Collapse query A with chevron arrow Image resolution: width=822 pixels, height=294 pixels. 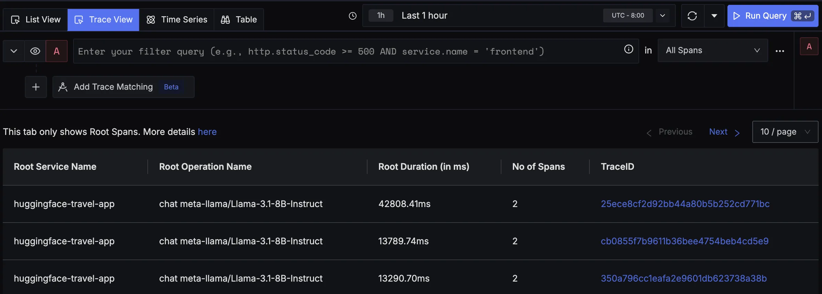(x=14, y=51)
